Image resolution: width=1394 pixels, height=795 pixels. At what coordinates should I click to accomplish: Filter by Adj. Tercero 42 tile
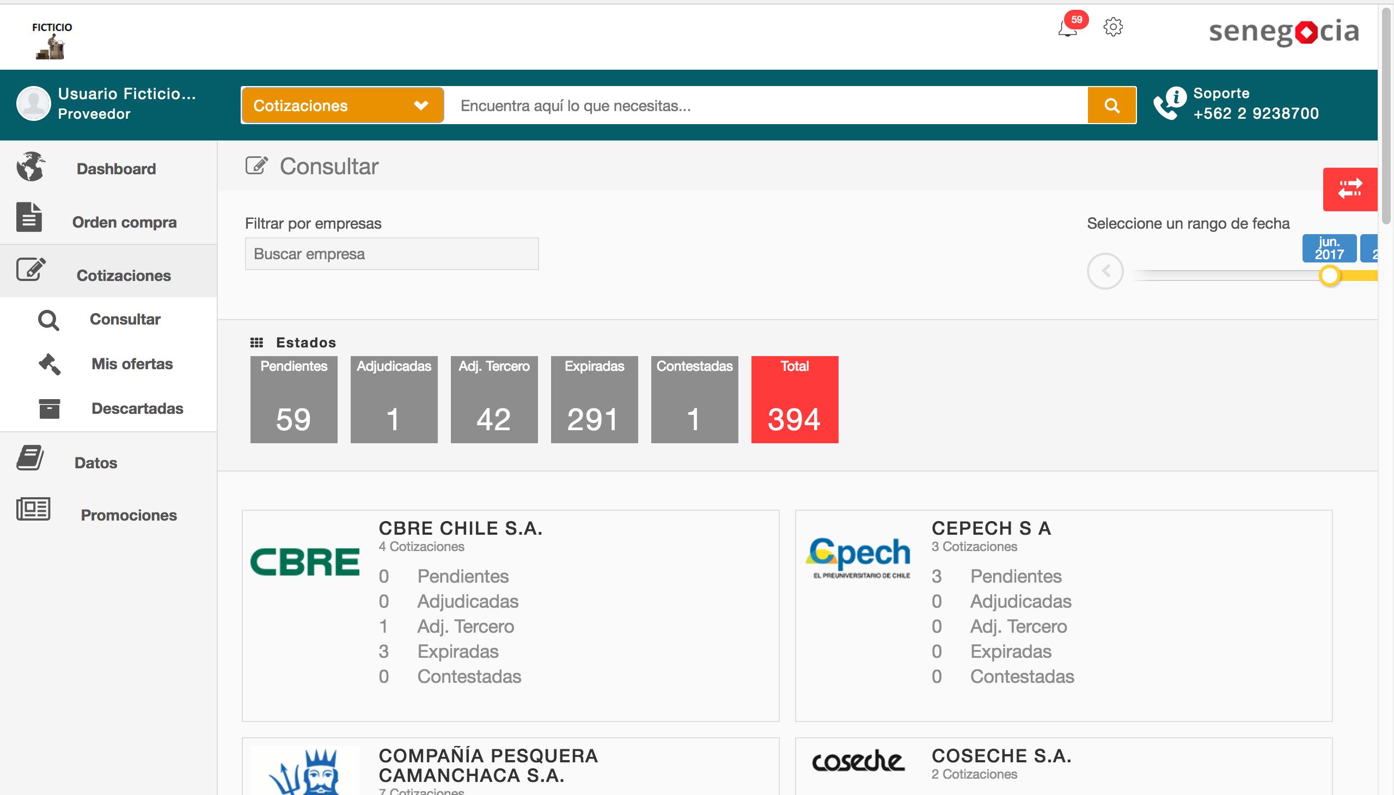pos(494,400)
